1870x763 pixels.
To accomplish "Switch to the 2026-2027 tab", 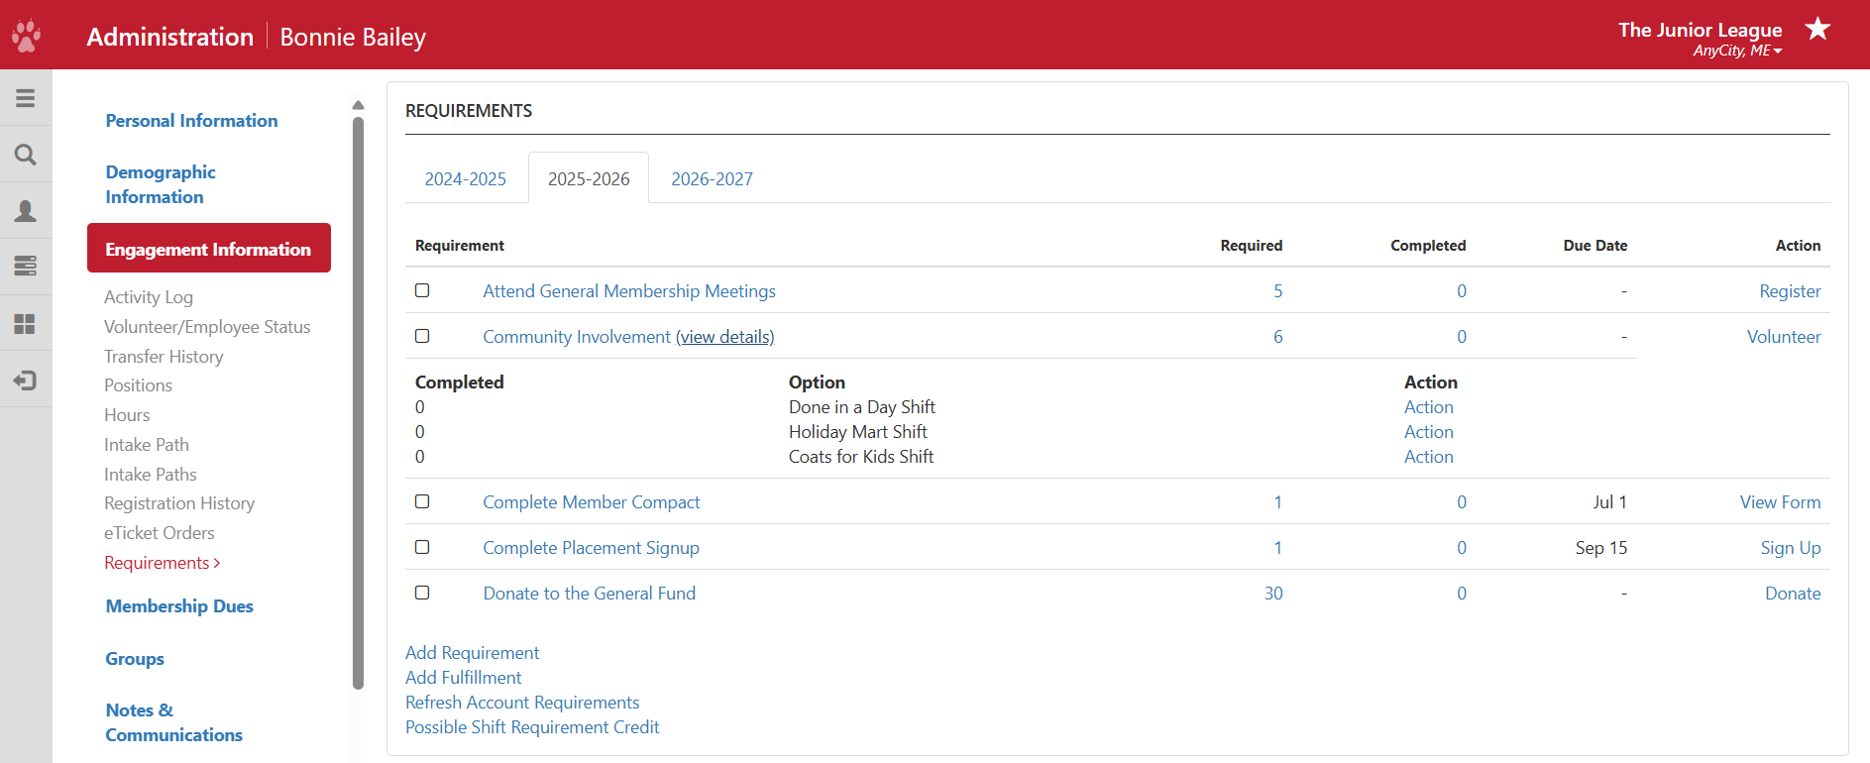I will point(712,178).
